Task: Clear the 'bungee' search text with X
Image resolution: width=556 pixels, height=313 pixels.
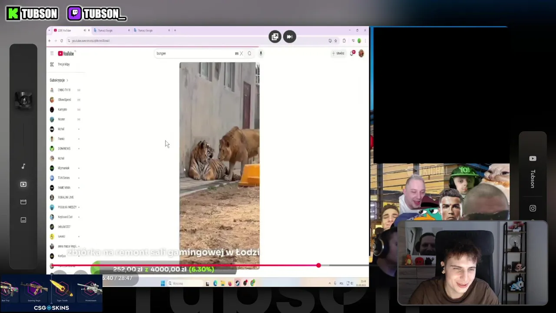Action: click(242, 53)
